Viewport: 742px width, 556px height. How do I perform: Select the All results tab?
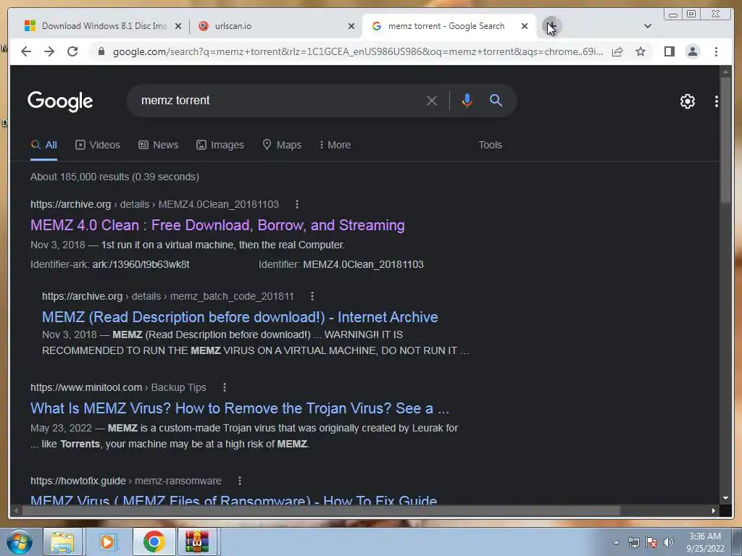pyautogui.click(x=43, y=145)
